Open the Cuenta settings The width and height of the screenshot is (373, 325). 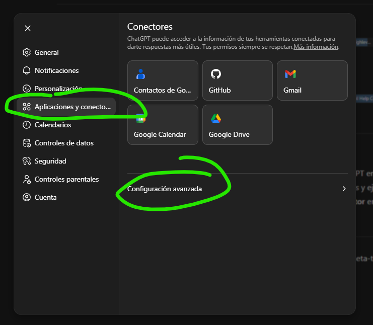coord(66,197)
